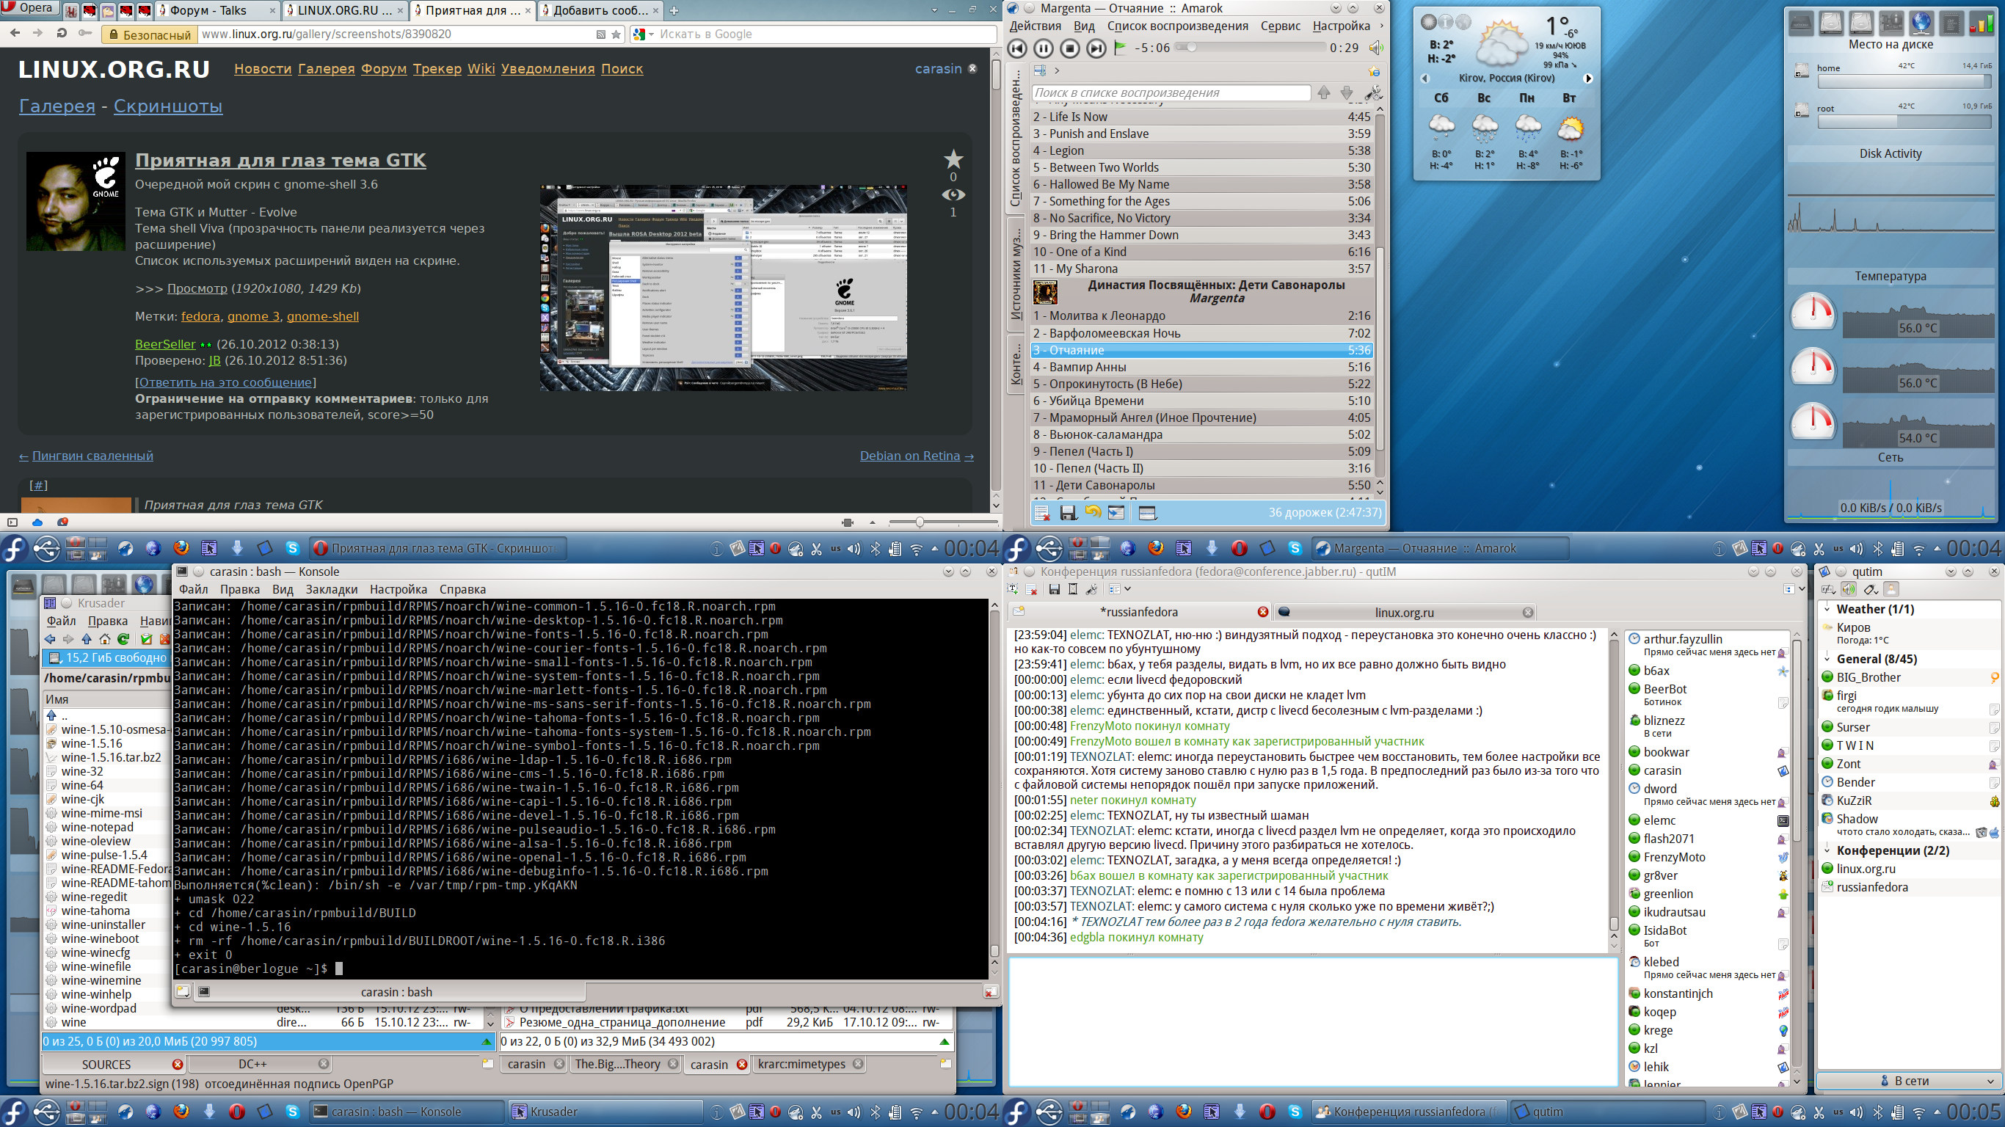This screenshot has width=2005, height=1127.
Task: Watch the topic using the eye icon
Action: [x=953, y=194]
